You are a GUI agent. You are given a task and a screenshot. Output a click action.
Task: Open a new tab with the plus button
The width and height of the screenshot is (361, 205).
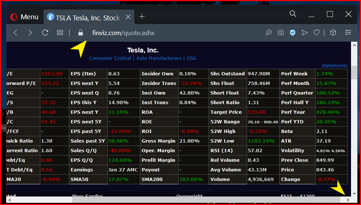click(142, 17)
